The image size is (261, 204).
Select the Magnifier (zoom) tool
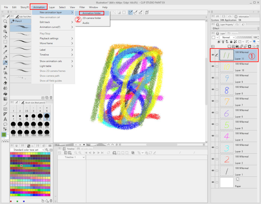(5, 21)
